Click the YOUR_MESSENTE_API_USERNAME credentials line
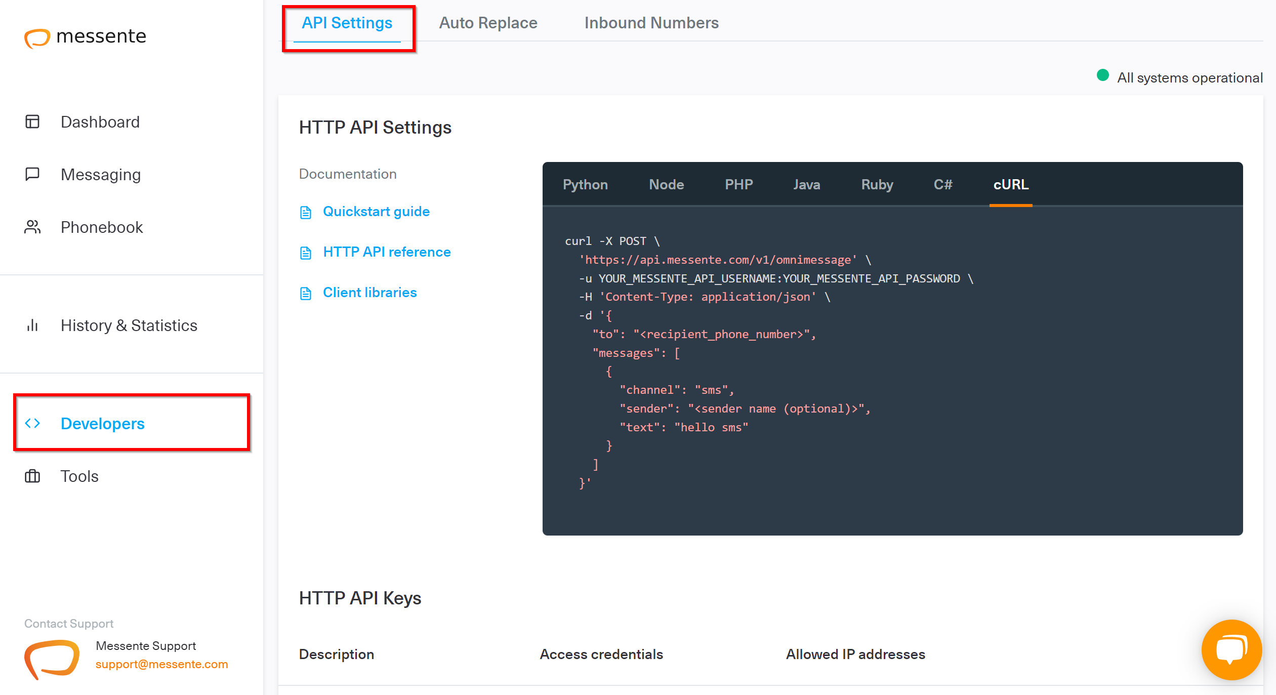Image resolution: width=1276 pixels, height=695 pixels. (776, 279)
